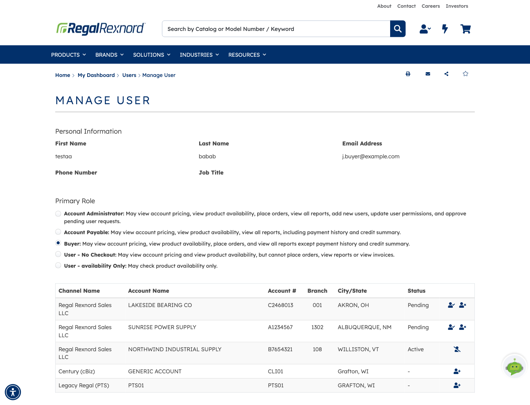
Task: Add user to PTS01 account
Action: point(457,385)
